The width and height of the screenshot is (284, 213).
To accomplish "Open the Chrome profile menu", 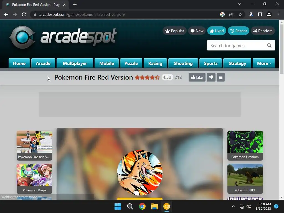I will [269, 14].
